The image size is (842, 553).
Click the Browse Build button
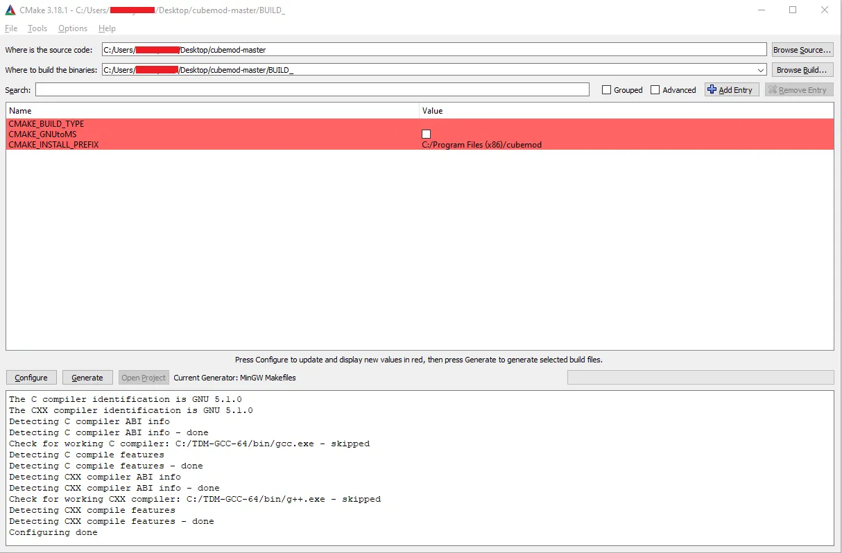(x=802, y=70)
